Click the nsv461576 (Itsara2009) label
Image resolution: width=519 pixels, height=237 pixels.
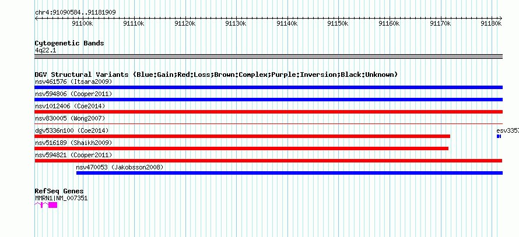pos(73,82)
